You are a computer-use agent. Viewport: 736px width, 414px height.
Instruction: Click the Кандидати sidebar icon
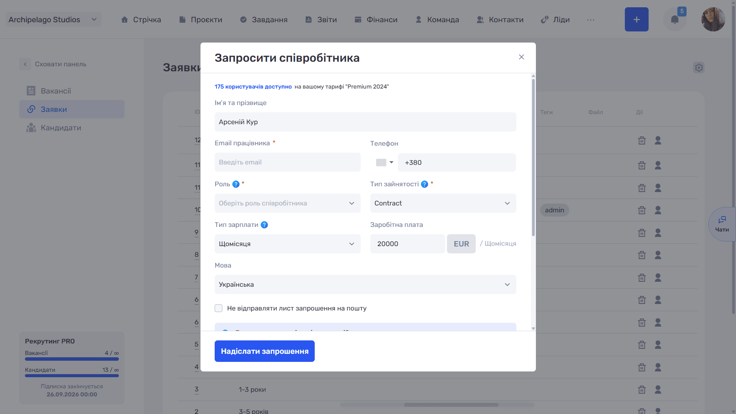pyautogui.click(x=31, y=128)
